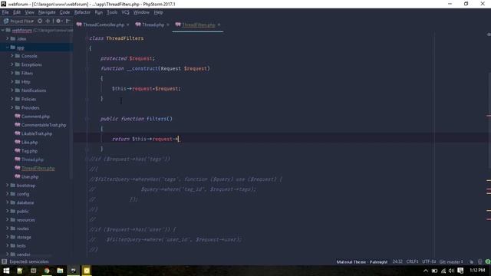
Task: Click the CRLF line separator selector
Action: (412, 261)
